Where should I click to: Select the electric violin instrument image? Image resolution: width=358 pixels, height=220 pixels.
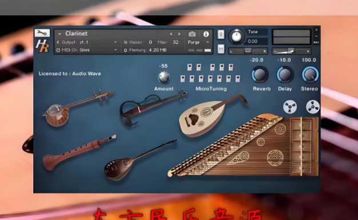153,107
